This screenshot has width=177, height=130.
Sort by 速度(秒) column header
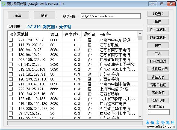(72, 34)
